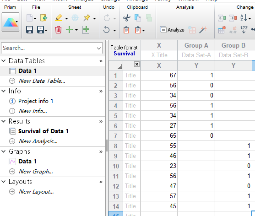Click the red trash Delete sheet icon
The width and height of the screenshot is (255, 216).
tap(58, 30)
